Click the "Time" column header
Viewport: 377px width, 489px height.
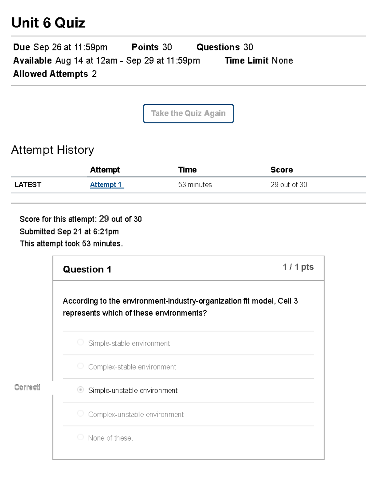tap(187, 170)
